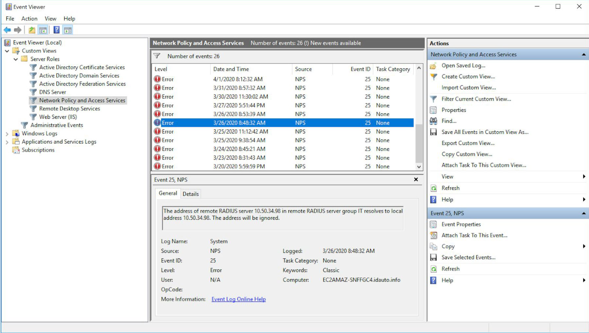Click the Up one level folder icon

click(x=32, y=30)
